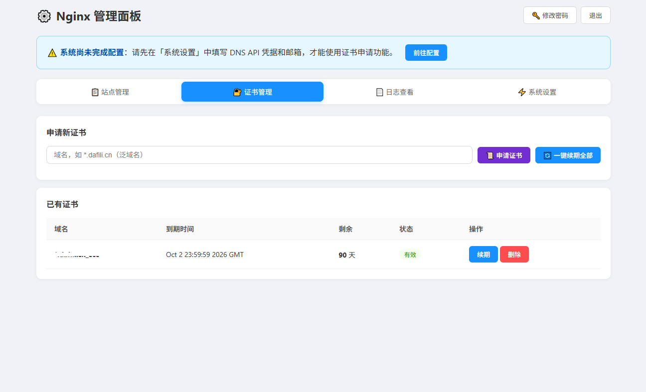Click the document icon for 日志查看
Image resolution: width=646 pixels, height=392 pixels.
[x=379, y=92]
